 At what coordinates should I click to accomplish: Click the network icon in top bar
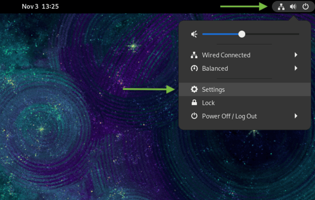click(281, 7)
